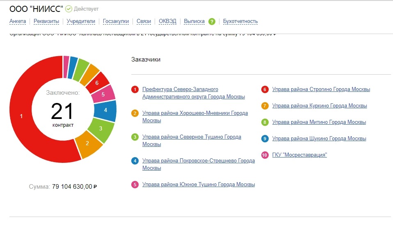Open Управа района Куркино link
The image size is (393, 233).
pyautogui.click(x=320, y=106)
